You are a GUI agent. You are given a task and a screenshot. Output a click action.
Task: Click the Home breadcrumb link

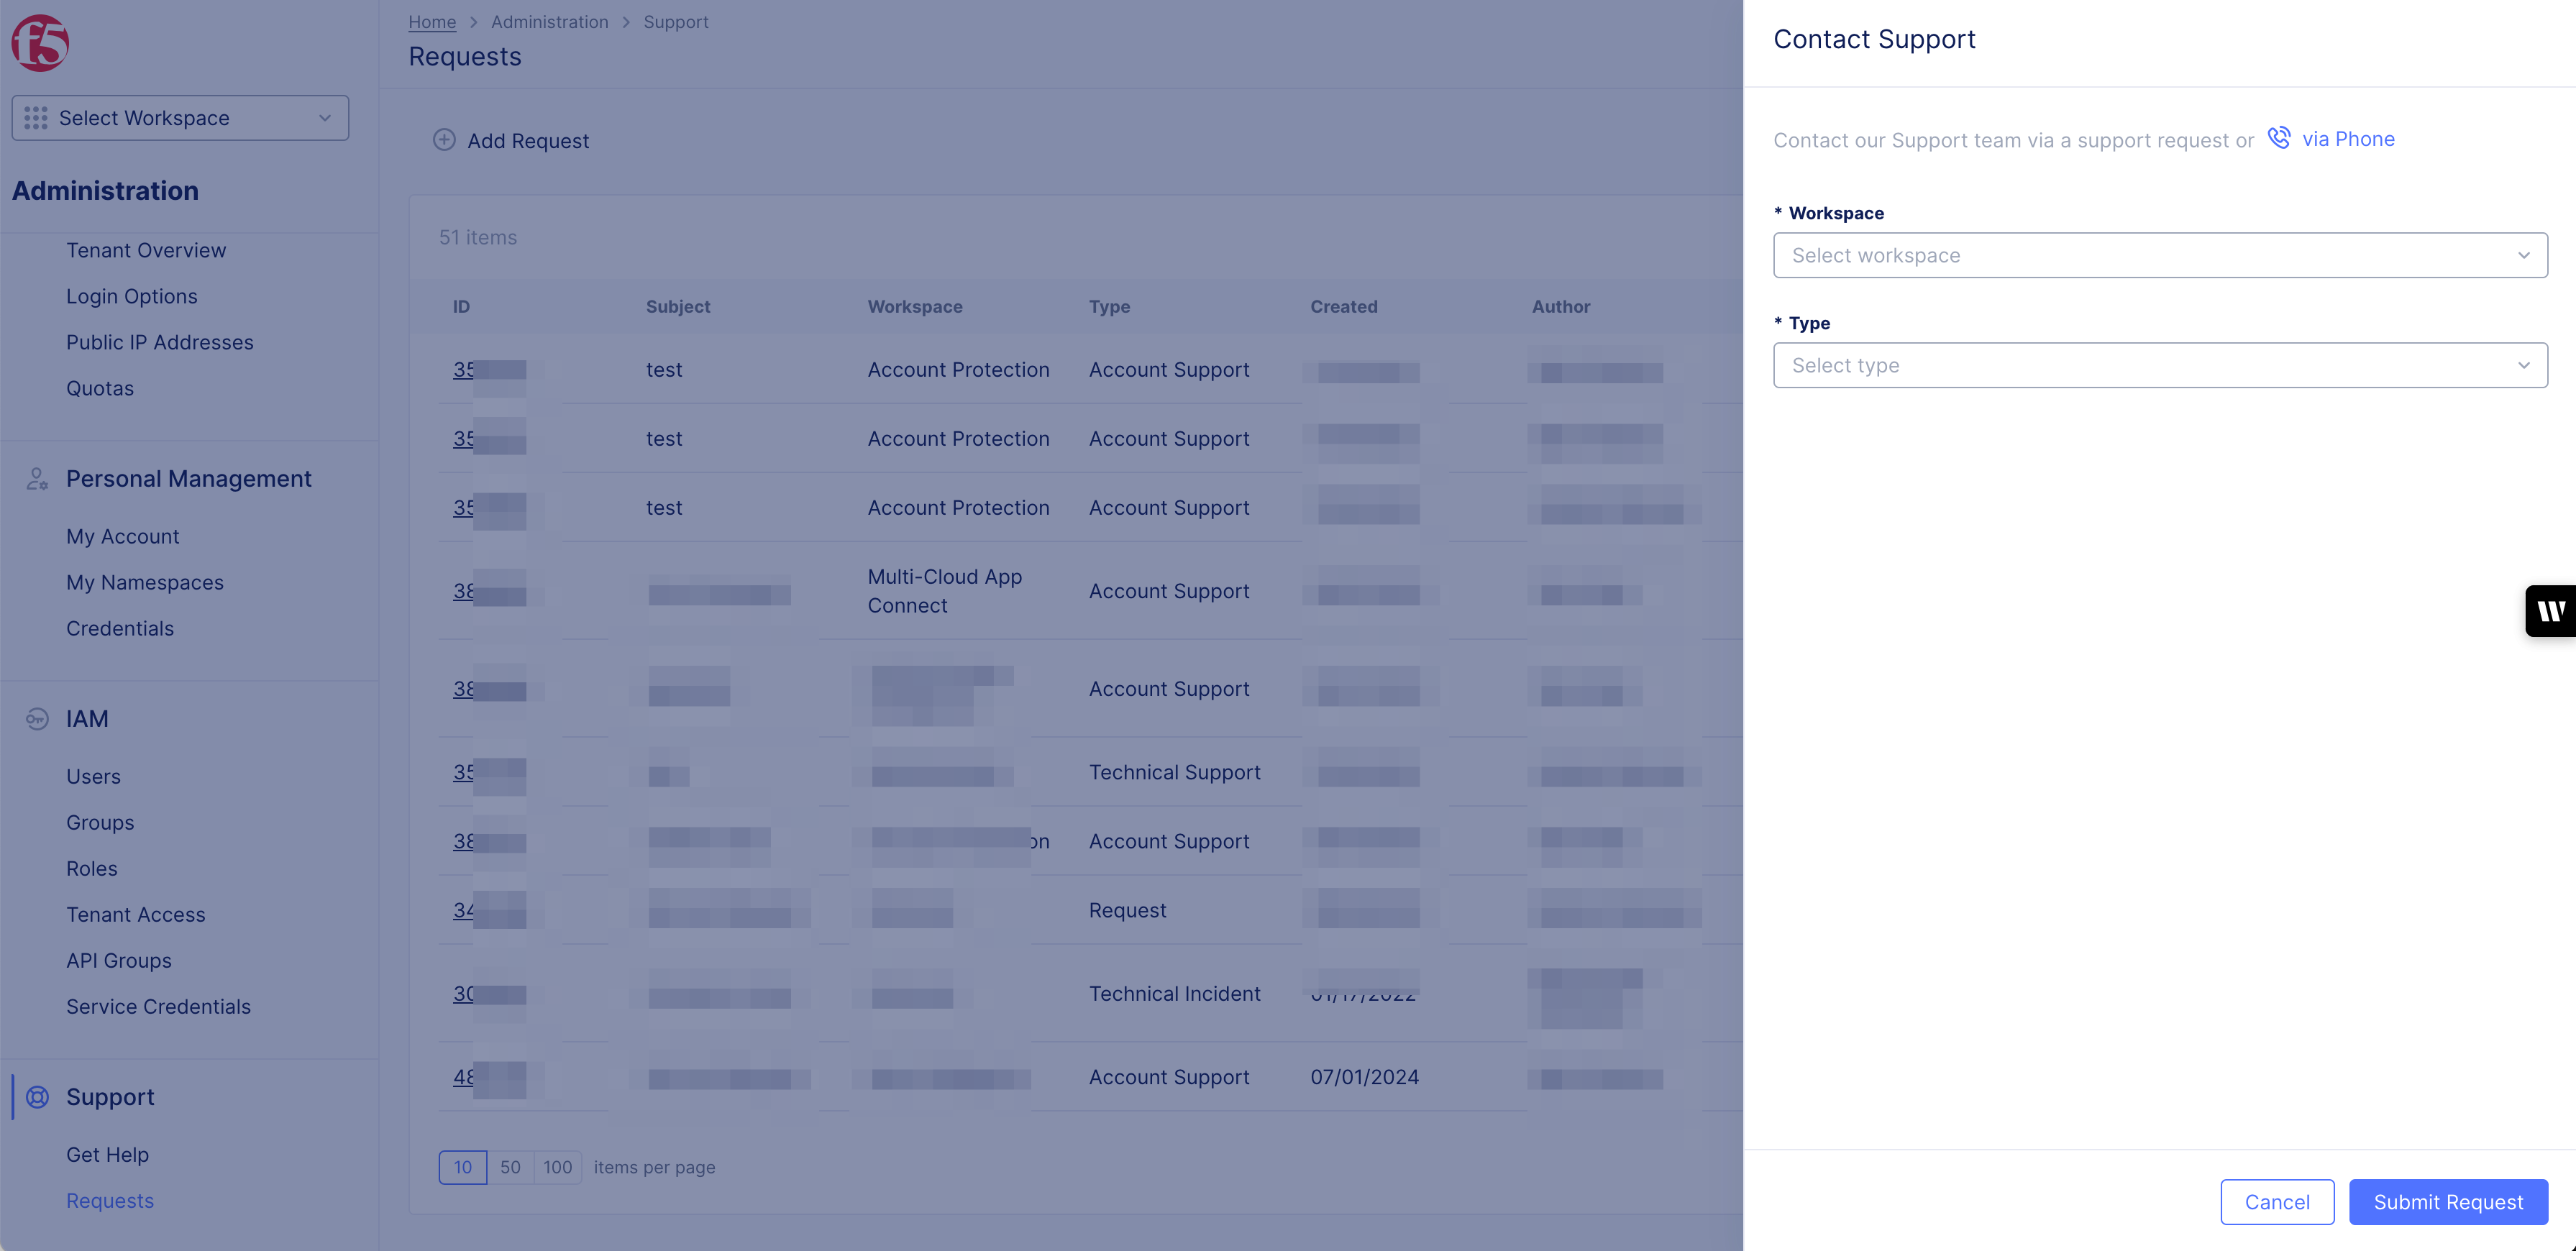point(431,22)
